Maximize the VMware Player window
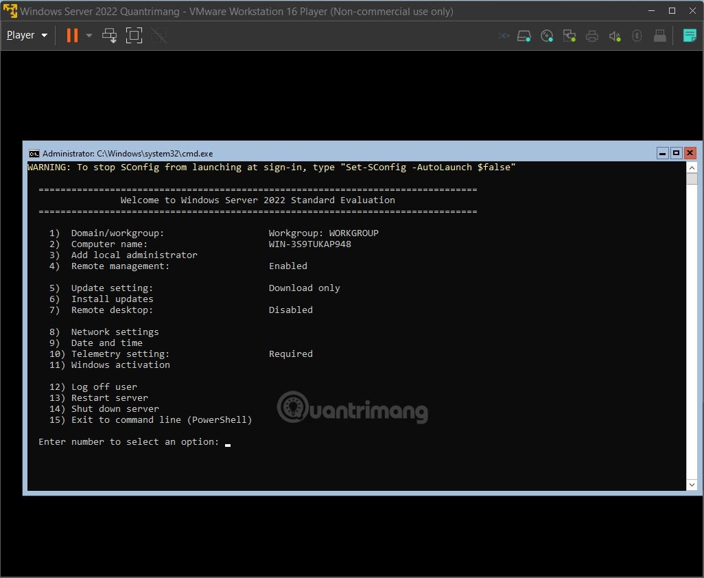 pos(672,11)
